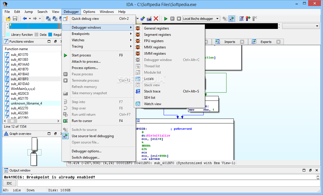The image size is (323, 195).
Task: Click the Switch to source toolbar icon
Action: coord(225,19)
